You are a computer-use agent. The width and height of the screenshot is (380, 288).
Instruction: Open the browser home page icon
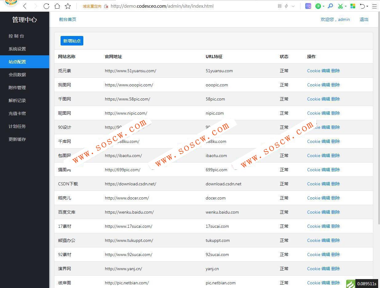pyautogui.click(x=57, y=6)
